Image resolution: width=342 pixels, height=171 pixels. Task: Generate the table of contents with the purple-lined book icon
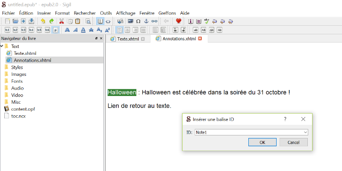click(199, 21)
